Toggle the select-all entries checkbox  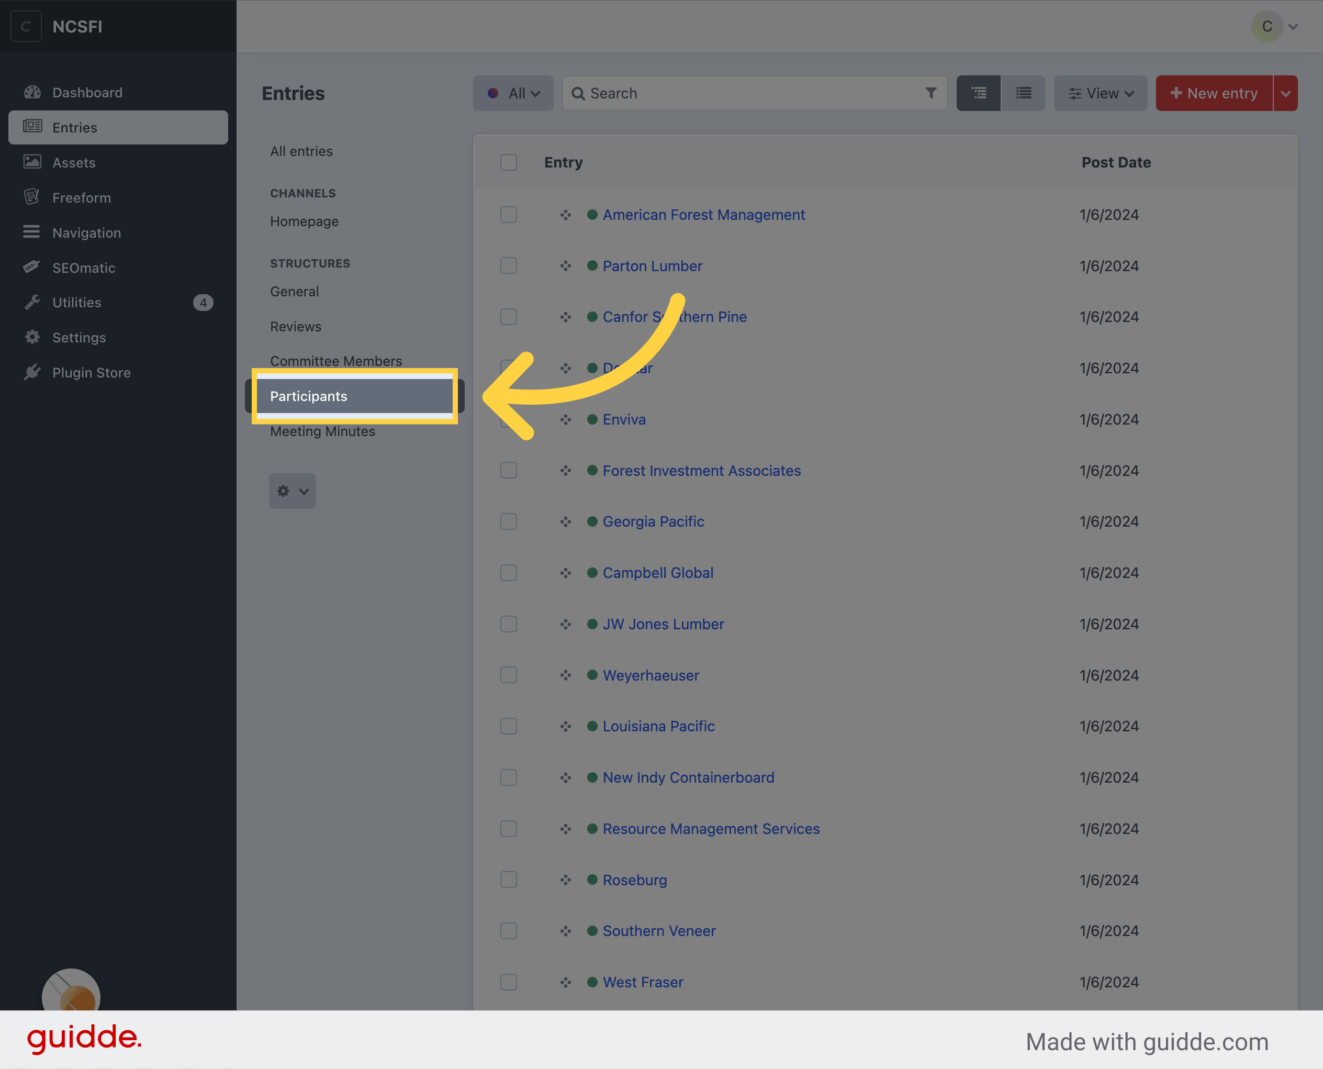[x=509, y=162]
